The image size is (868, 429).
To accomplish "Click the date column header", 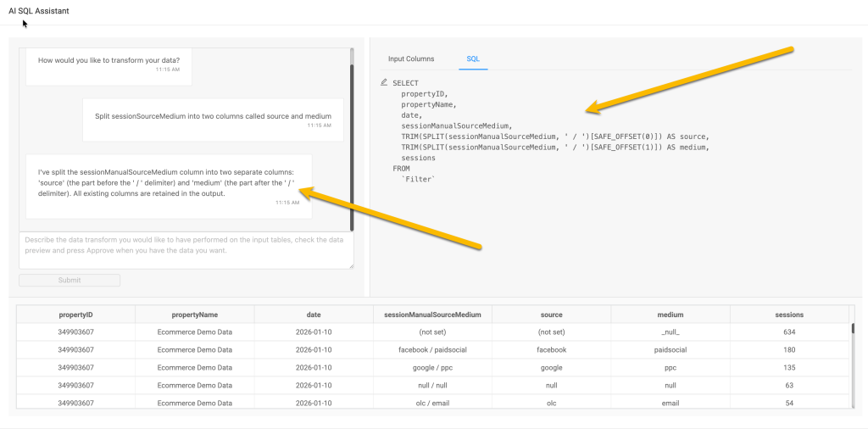I will click(x=314, y=315).
